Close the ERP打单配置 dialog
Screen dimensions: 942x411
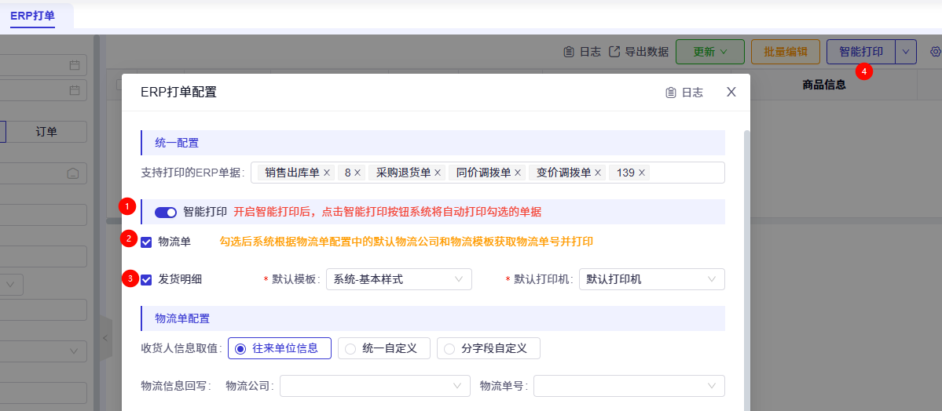[x=731, y=92]
